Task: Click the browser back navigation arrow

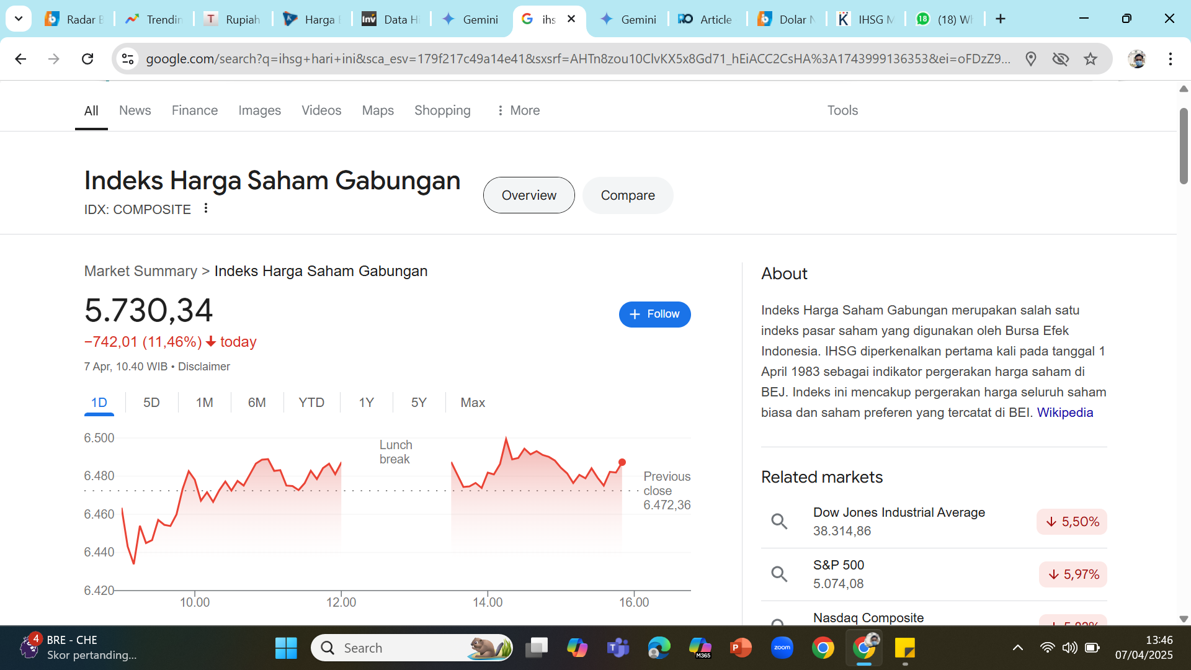Action: click(x=20, y=58)
